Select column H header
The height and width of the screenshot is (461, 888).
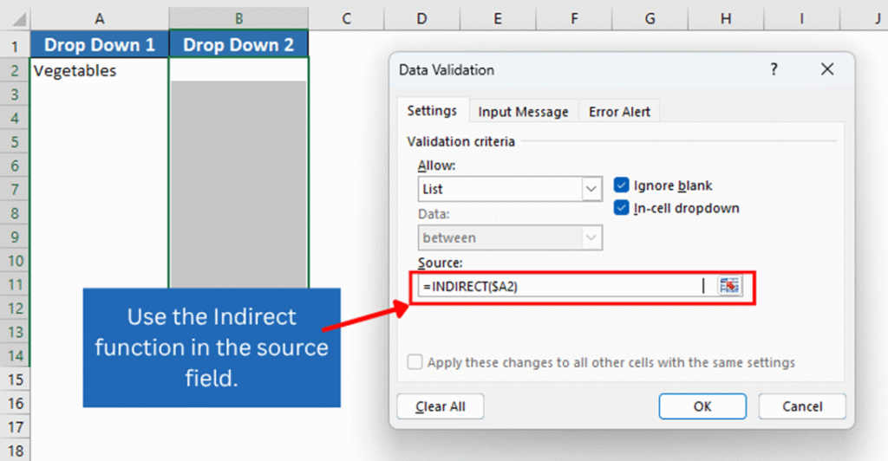[x=726, y=19]
